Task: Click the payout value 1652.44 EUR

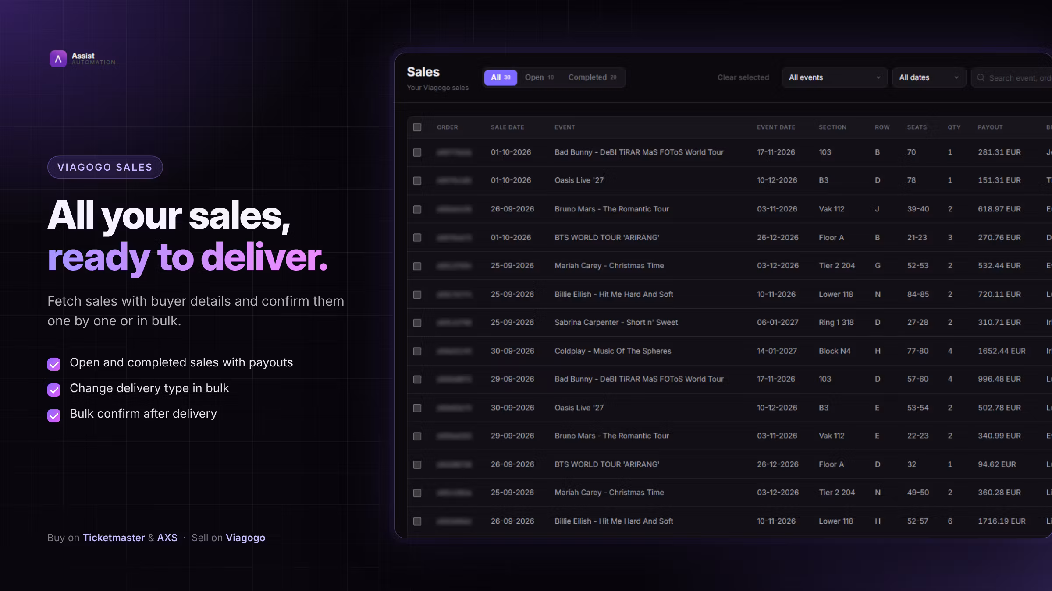Action: [1002, 351]
